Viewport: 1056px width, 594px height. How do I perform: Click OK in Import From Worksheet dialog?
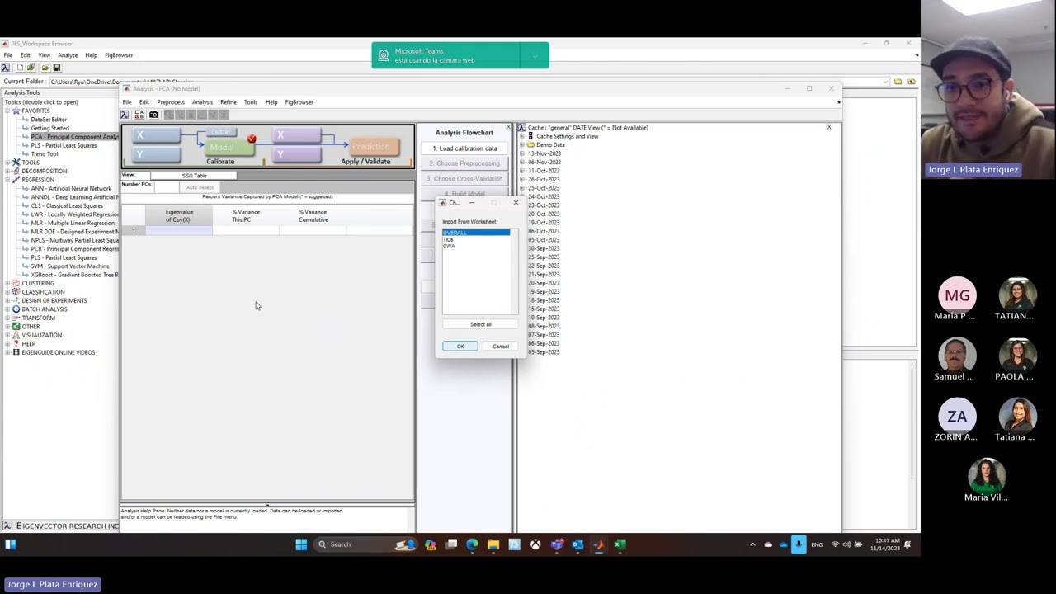(460, 346)
